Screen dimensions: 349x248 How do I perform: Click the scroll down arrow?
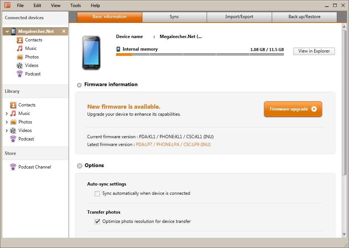[344, 234]
